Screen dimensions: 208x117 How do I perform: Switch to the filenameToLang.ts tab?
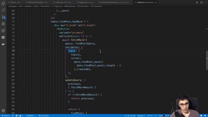coord(37,2)
